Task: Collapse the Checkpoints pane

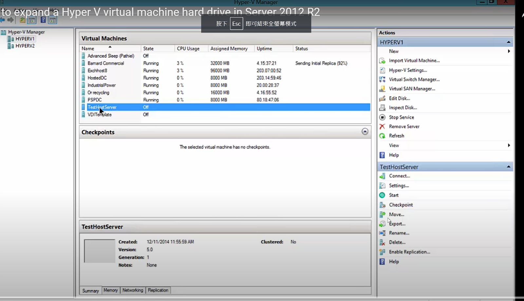Action: [x=365, y=131]
